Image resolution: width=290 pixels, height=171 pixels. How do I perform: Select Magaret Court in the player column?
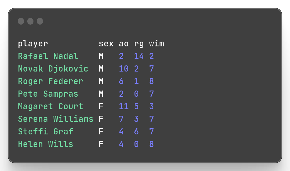pyautogui.click(x=50, y=106)
